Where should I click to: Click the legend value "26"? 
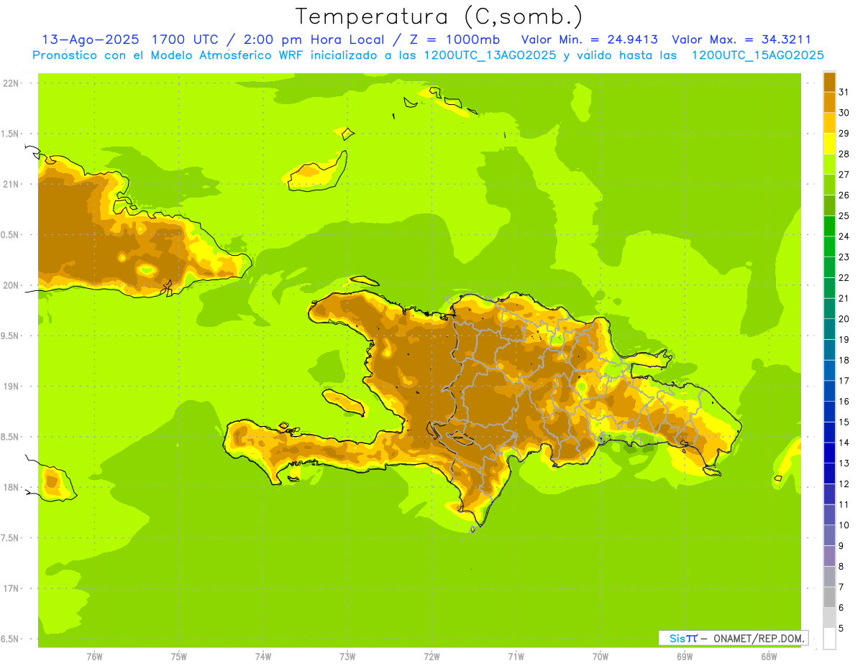844,195
